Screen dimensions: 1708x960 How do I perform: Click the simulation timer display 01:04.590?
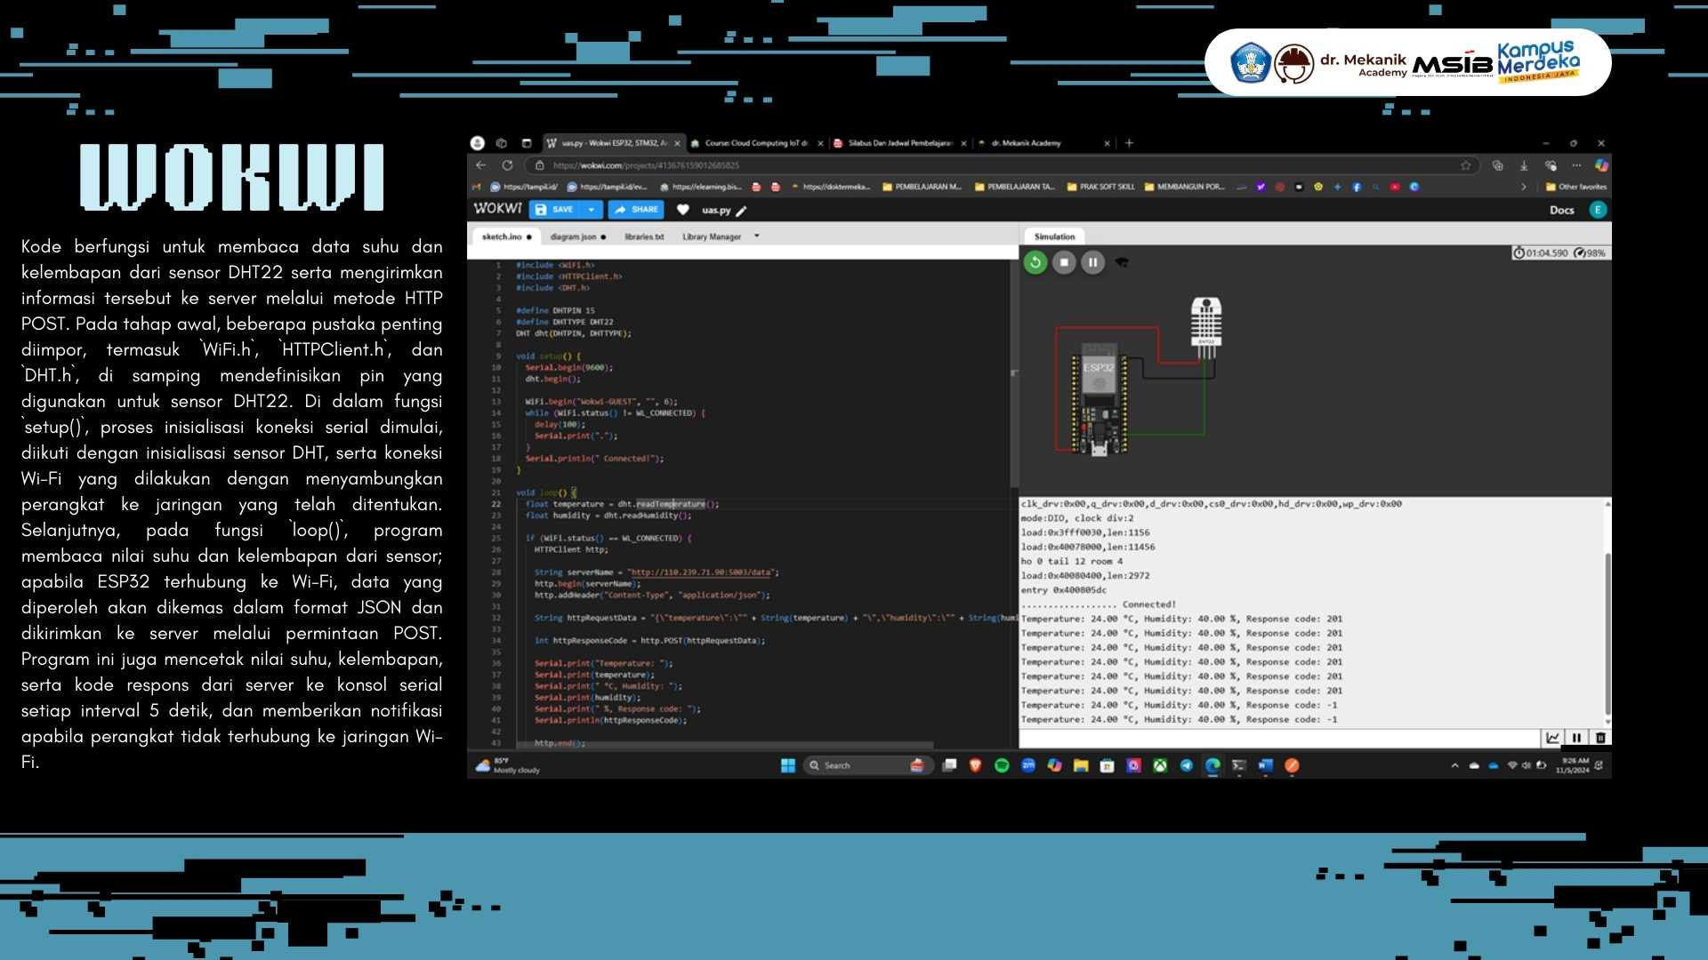tap(1541, 253)
